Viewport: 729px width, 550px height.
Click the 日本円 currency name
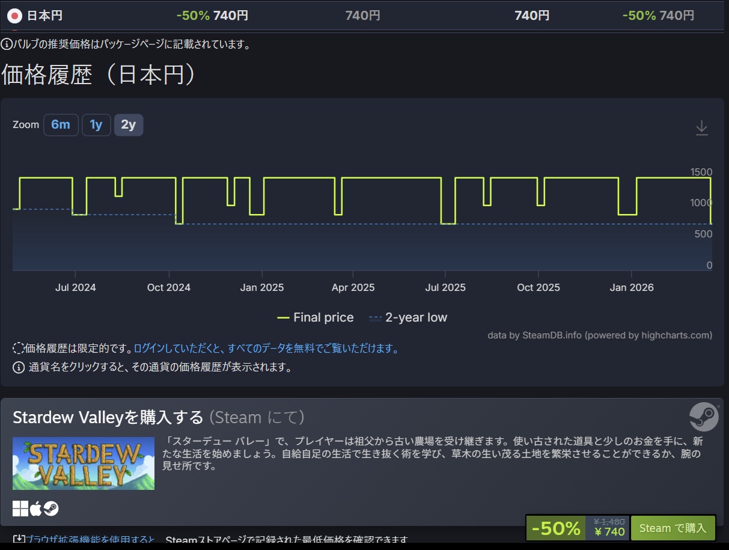click(44, 16)
